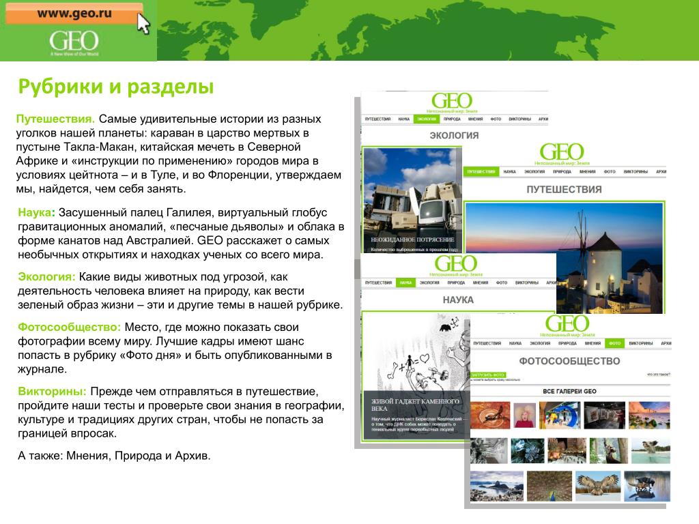
Task: Open the Rio mountain bay thumbnail
Action: (x=497, y=486)
